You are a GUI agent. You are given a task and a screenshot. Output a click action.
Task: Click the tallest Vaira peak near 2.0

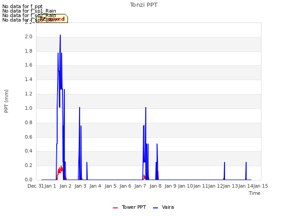tap(60, 35)
